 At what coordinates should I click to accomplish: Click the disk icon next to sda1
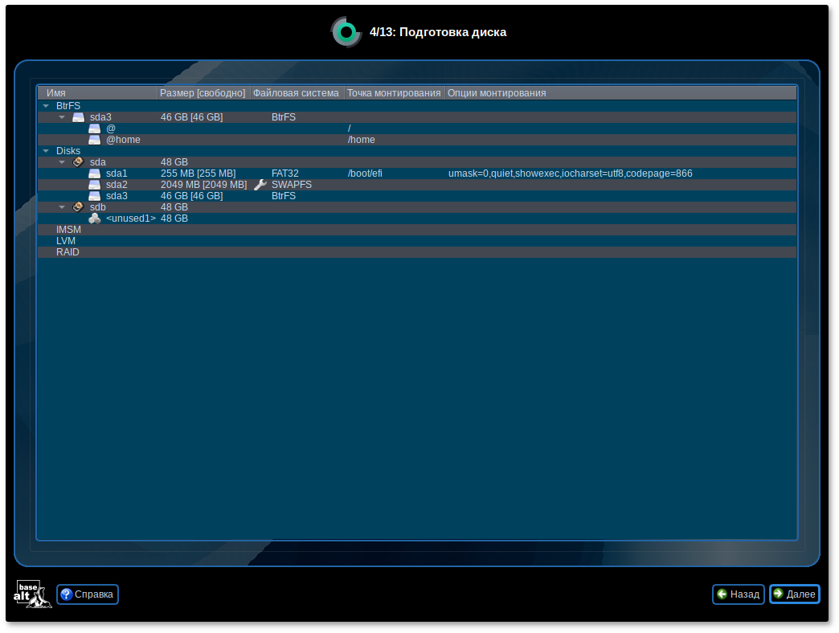coord(94,173)
